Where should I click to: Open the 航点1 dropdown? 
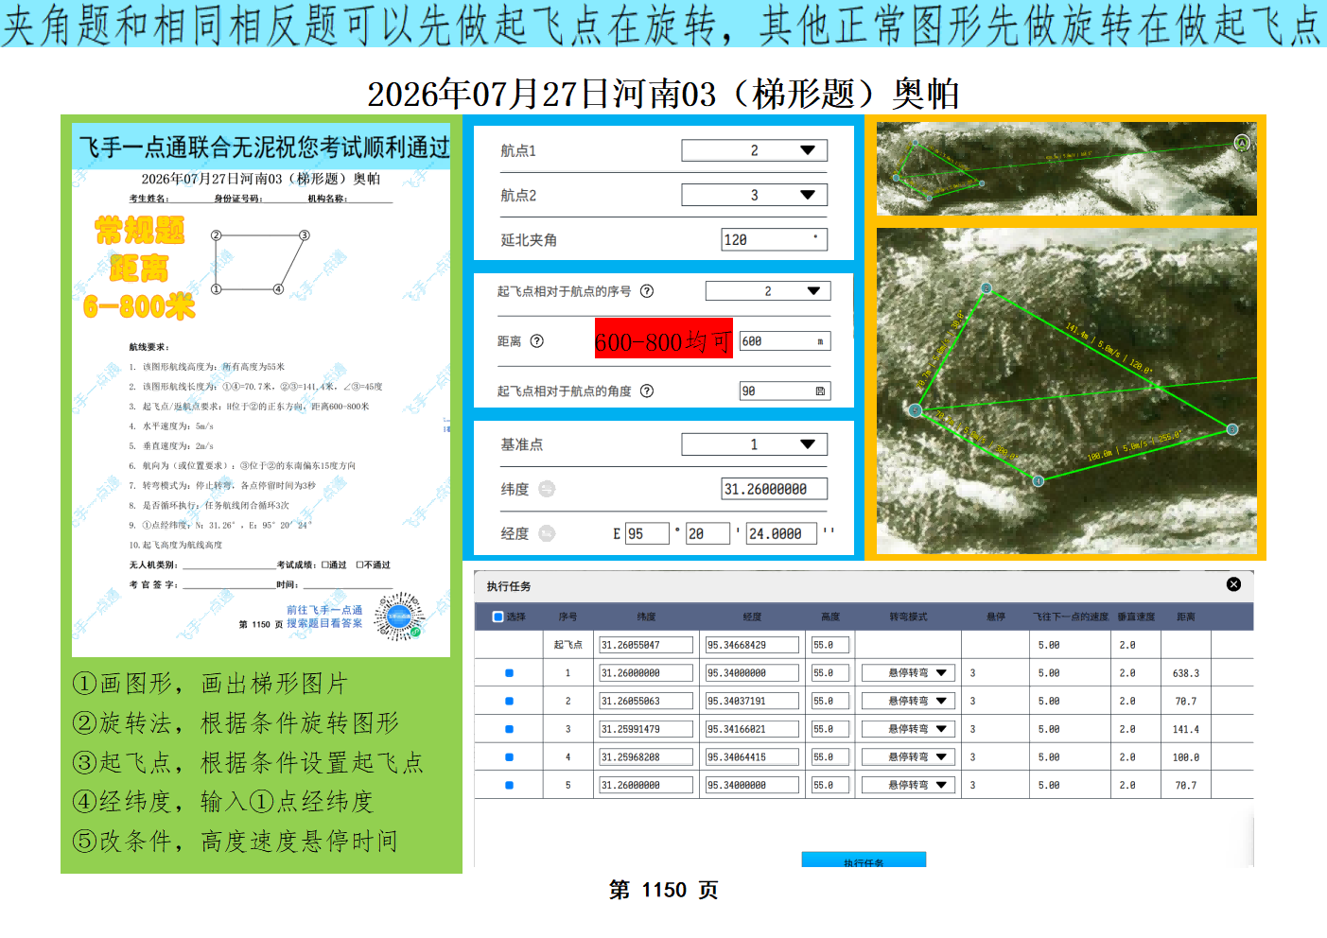[x=754, y=150]
